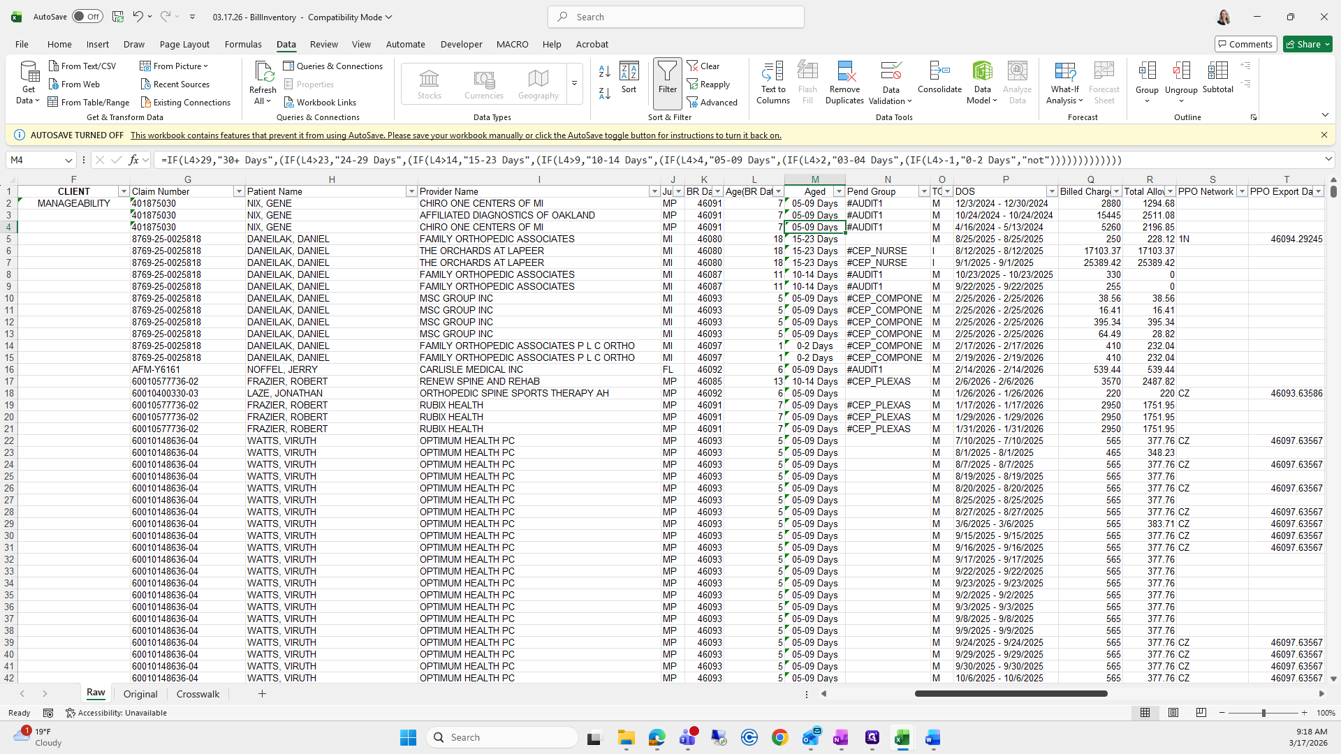Click the Comments button
1341x754 pixels.
point(1245,44)
